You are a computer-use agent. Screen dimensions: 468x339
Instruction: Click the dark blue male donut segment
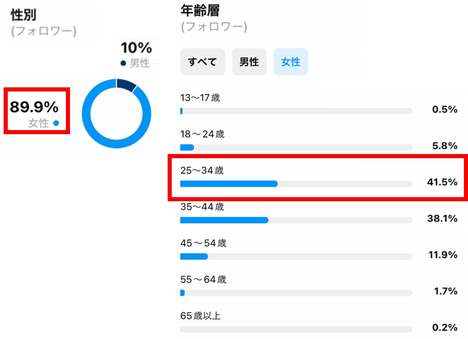(126, 84)
